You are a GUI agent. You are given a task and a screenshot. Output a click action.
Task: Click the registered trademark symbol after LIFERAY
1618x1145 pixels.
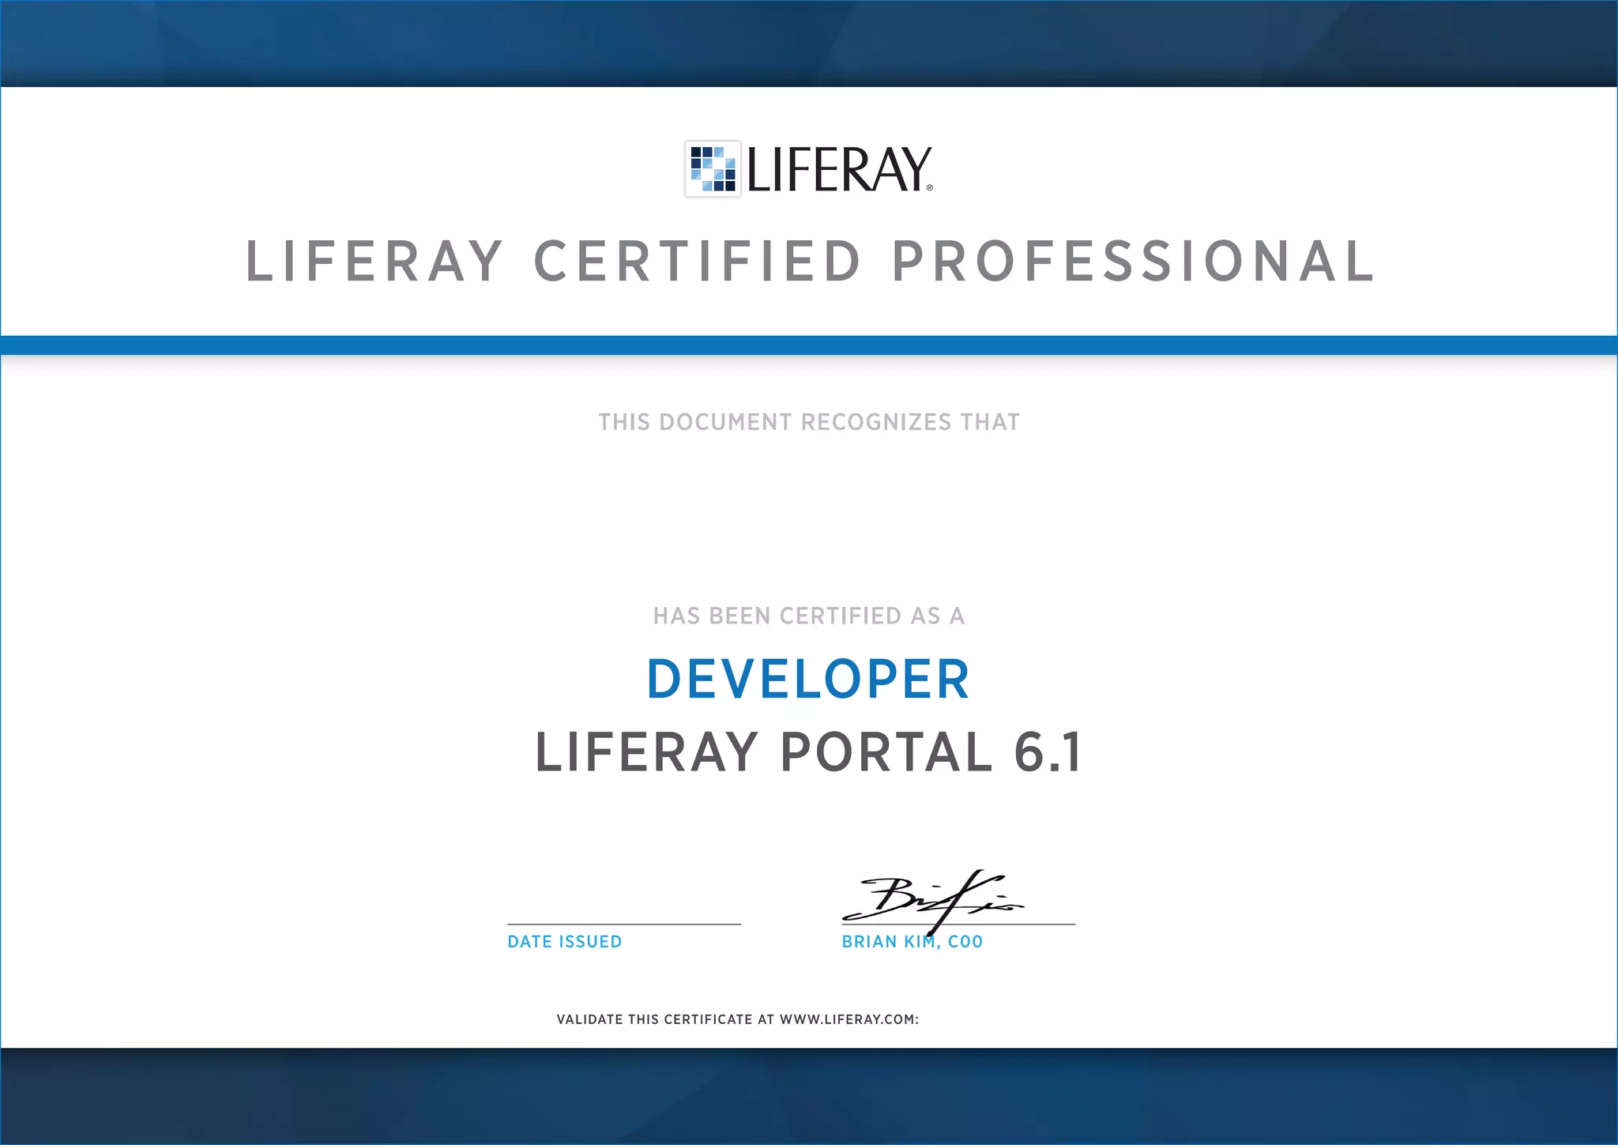tap(930, 188)
